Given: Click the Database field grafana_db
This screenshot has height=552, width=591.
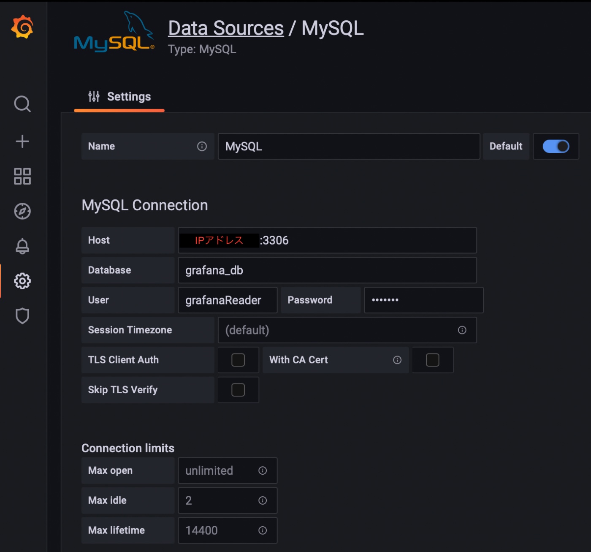Looking at the screenshot, I should coord(327,270).
